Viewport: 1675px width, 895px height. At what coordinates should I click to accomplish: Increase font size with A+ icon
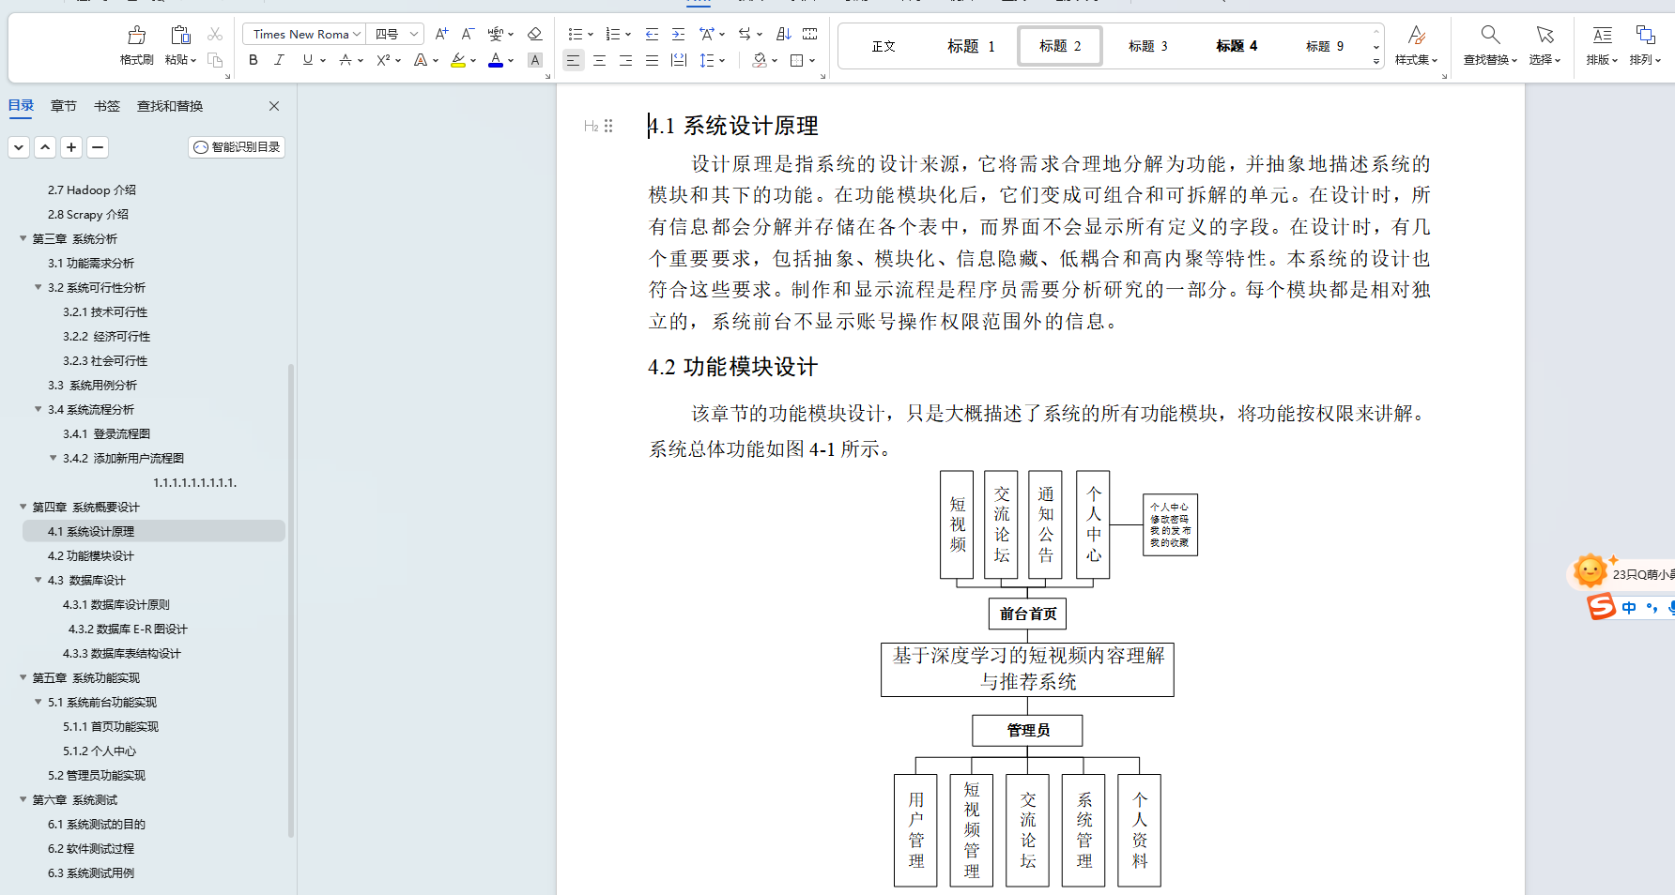tap(441, 34)
